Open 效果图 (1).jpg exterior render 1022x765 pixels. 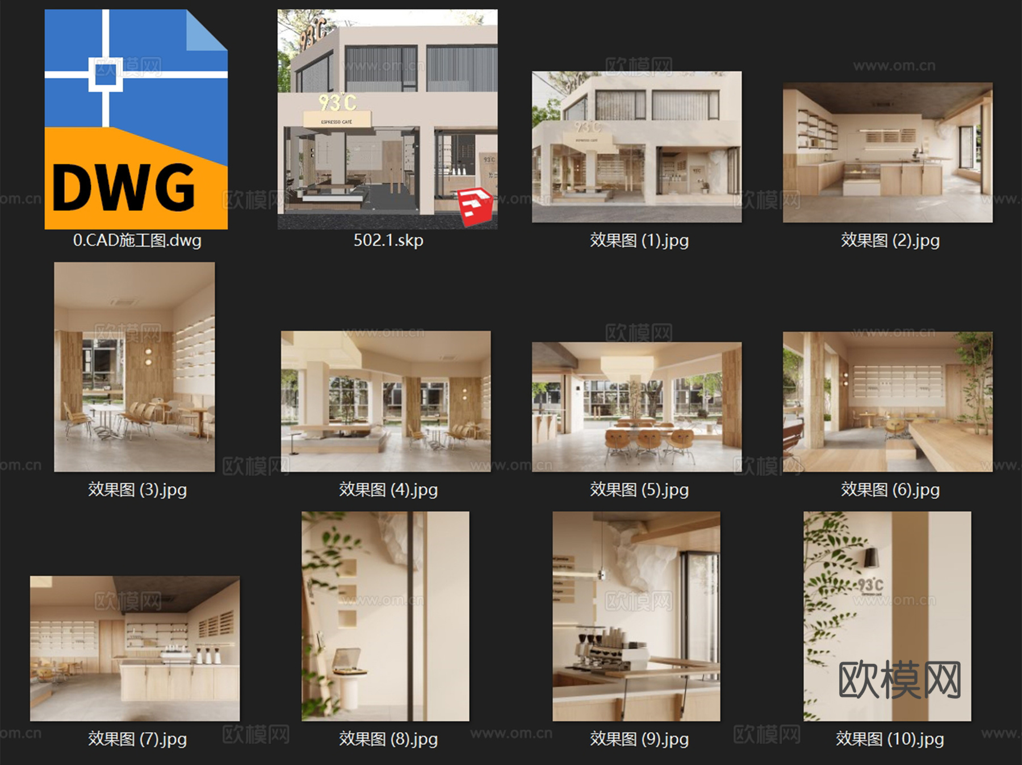pos(636,148)
